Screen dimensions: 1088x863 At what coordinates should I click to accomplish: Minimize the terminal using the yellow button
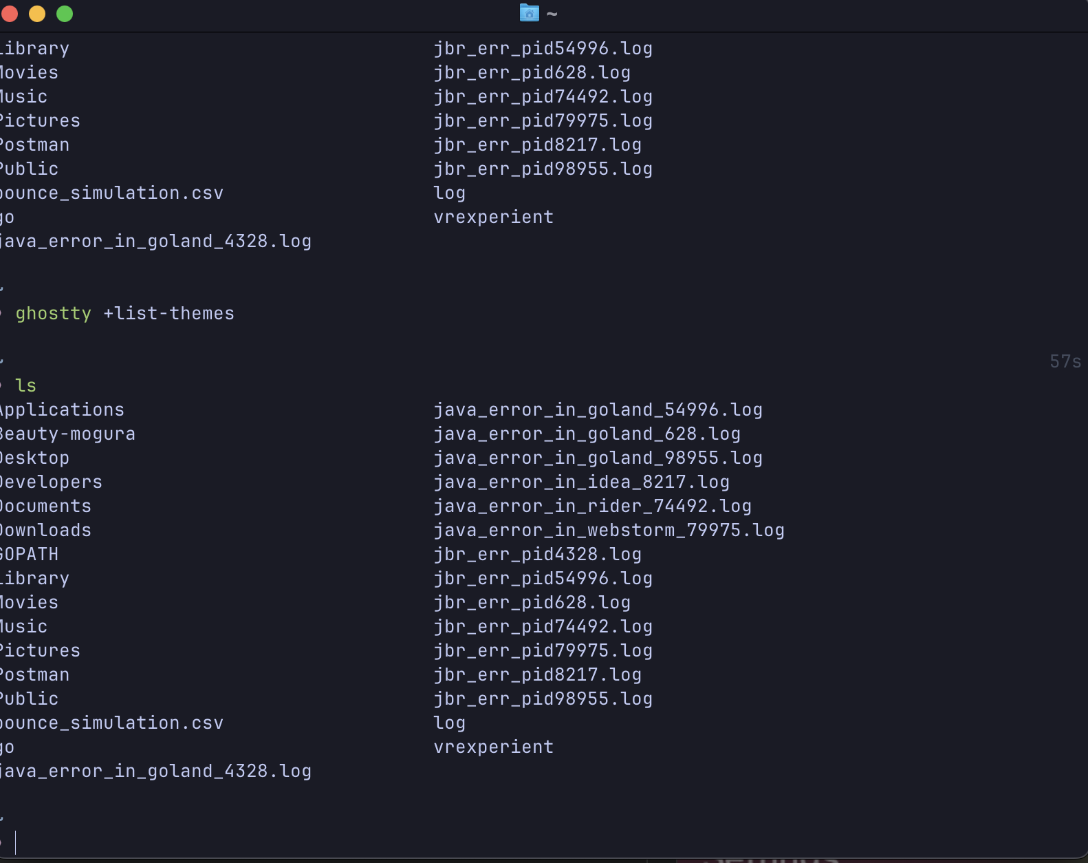[37, 14]
